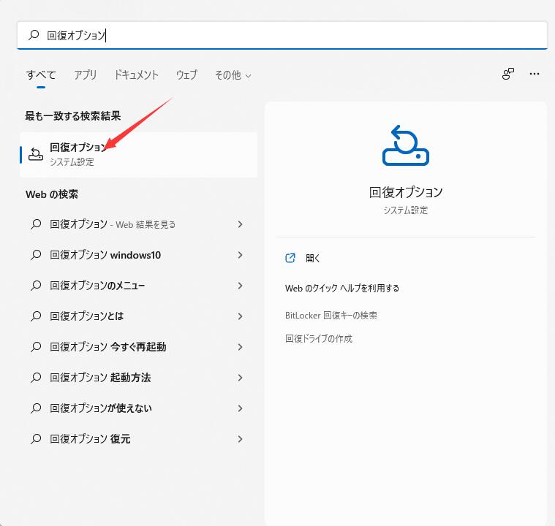Viewport: 555px width, 526px height.
Task: Open the three-dot more options menu
Action: pyautogui.click(x=534, y=74)
